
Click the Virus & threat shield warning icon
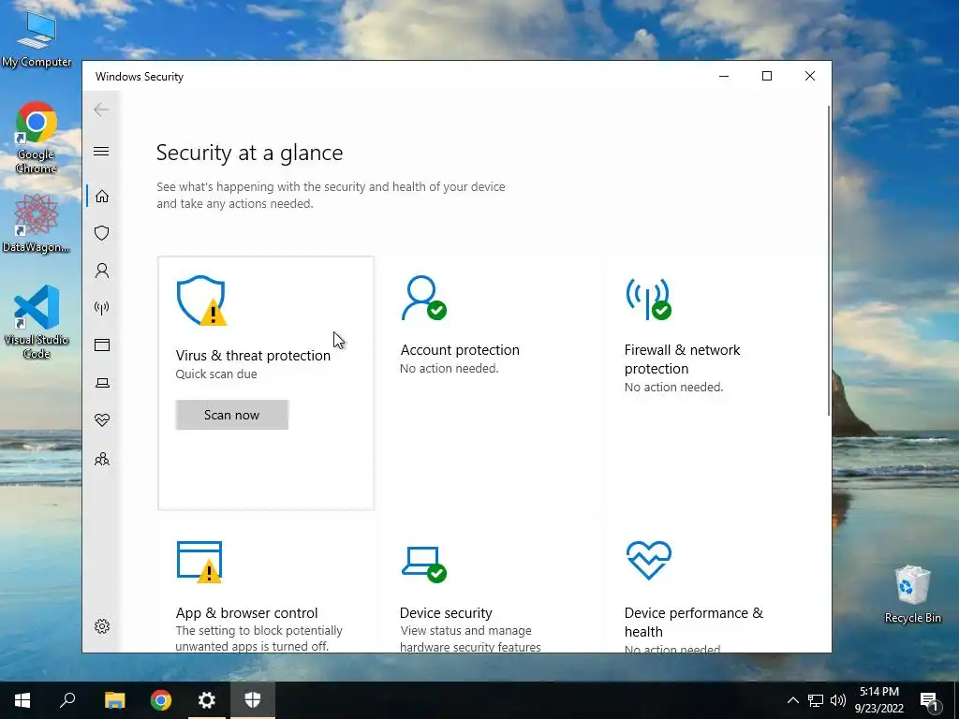tap(202, 301)
